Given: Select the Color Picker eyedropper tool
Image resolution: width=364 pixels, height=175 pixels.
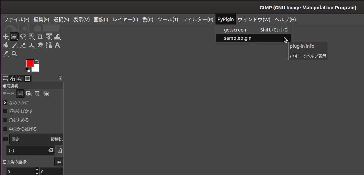Looking at the screenshot, I should (x=5, y=54).
